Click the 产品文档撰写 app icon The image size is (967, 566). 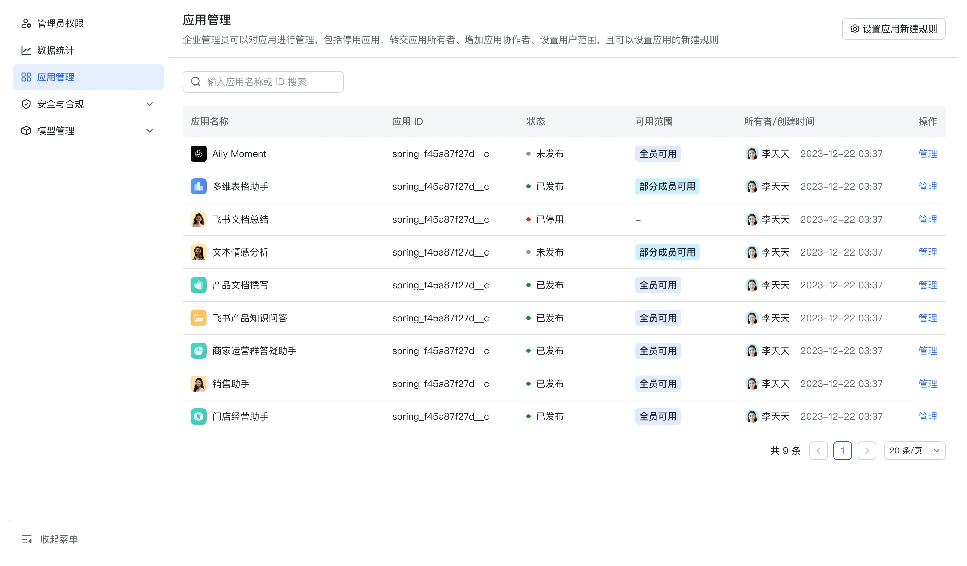(x=201, y=289)
